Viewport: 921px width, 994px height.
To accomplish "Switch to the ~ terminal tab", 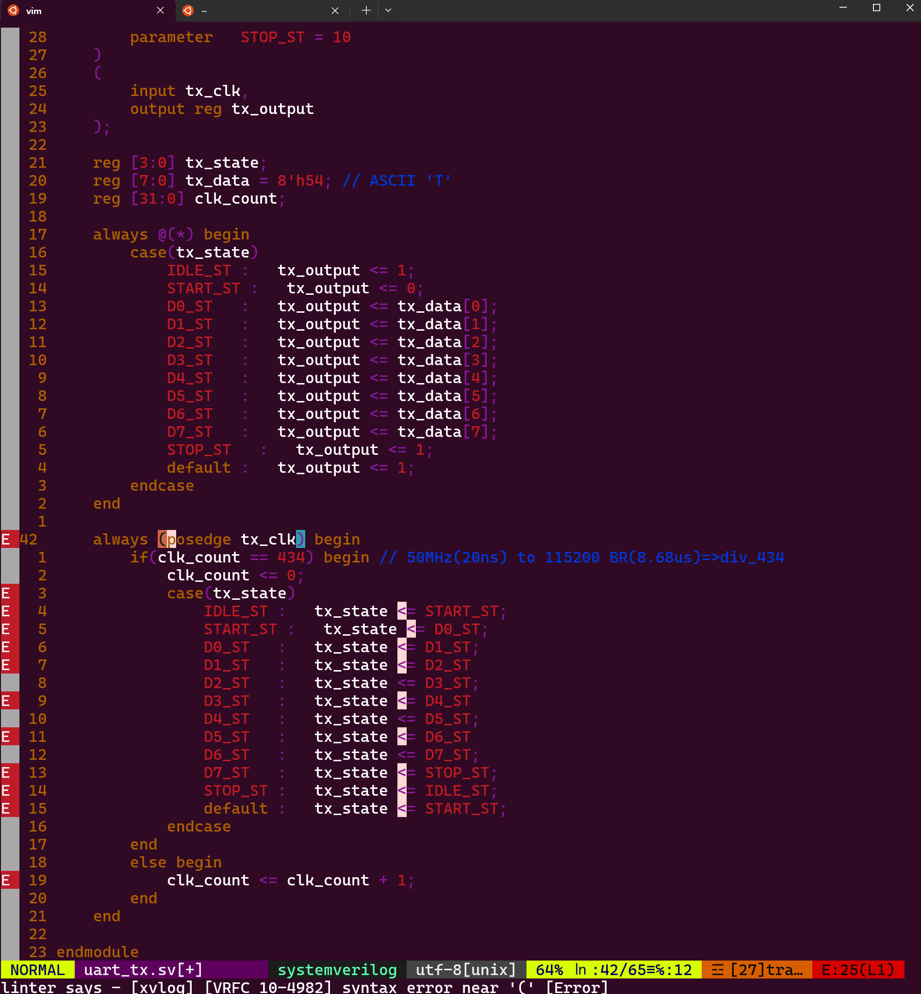I will [x=262, y=11].
